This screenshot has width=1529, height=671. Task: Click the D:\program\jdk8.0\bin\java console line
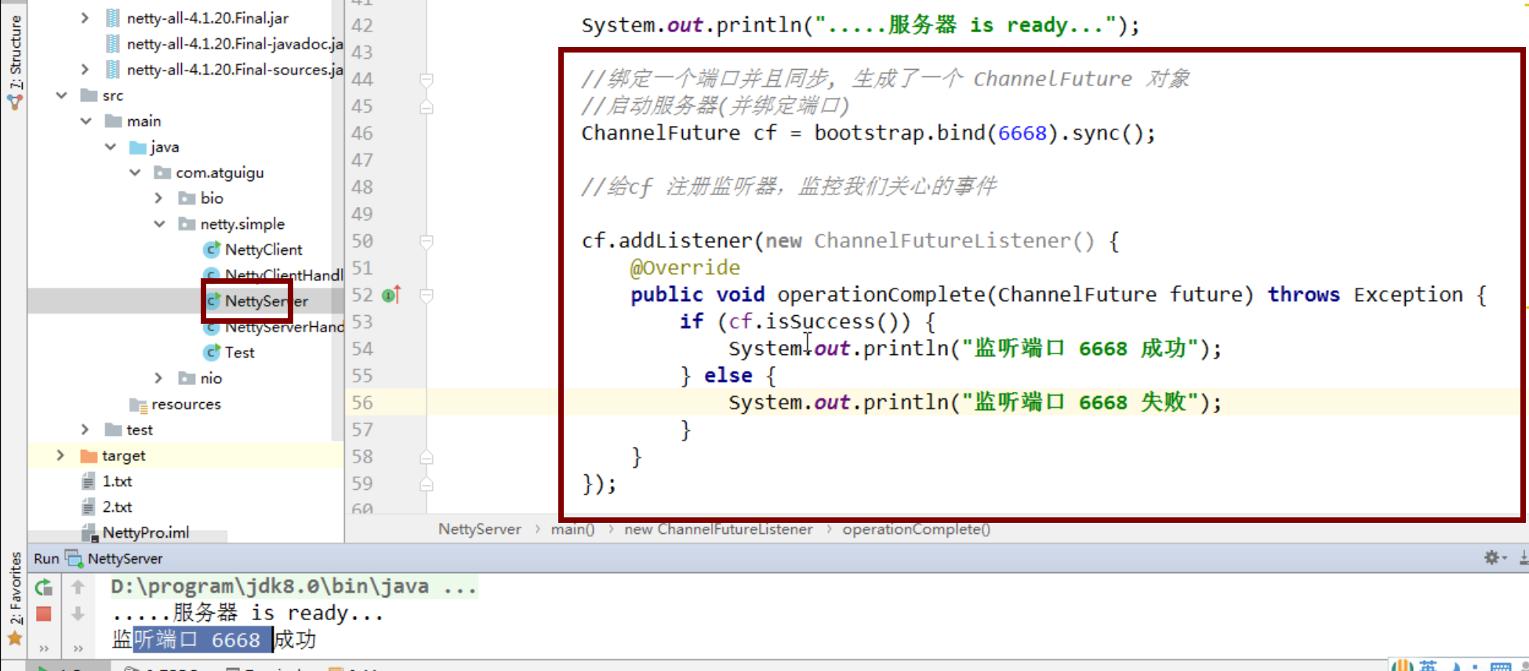(x=293, y=586)
